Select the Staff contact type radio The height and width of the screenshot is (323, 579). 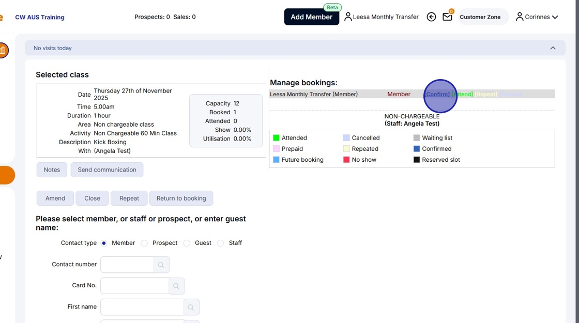(x=220, y=243)
